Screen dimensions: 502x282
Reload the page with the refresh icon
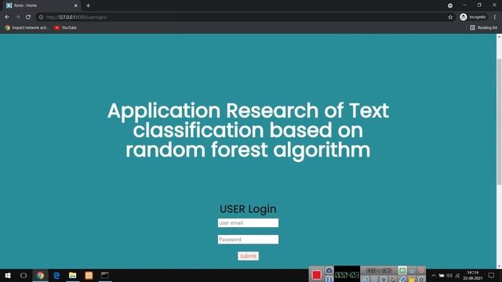[28, 17]
